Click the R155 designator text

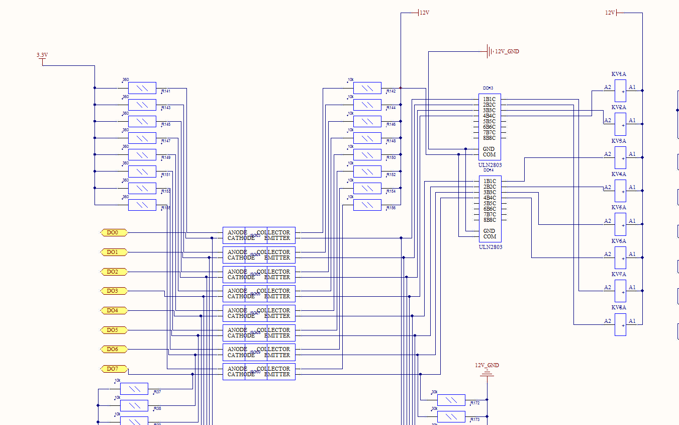pos(166,208)
